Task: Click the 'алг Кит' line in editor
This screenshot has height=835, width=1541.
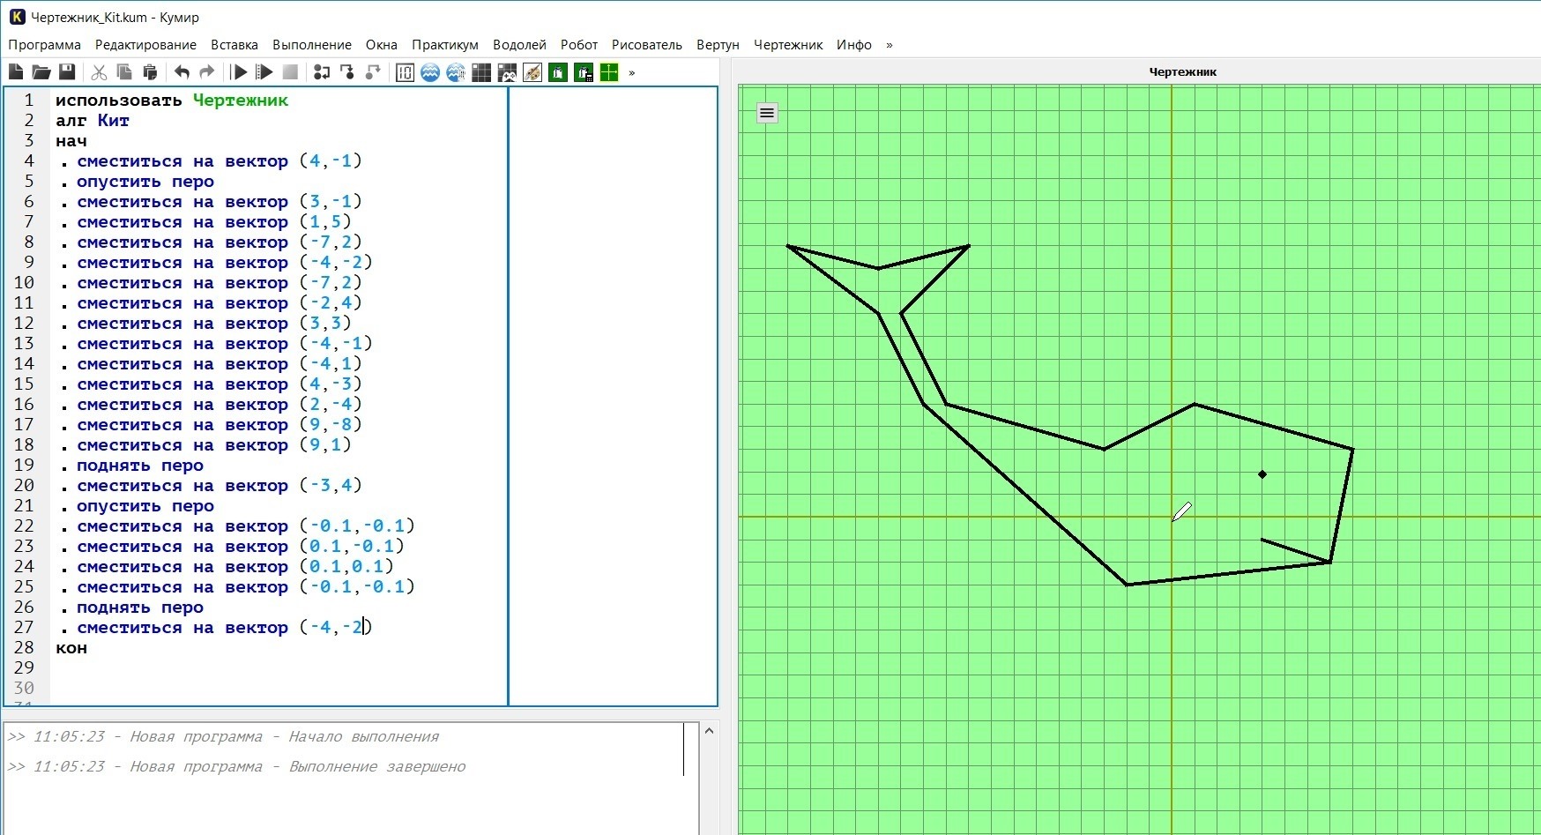Action: tap(93, 121)
